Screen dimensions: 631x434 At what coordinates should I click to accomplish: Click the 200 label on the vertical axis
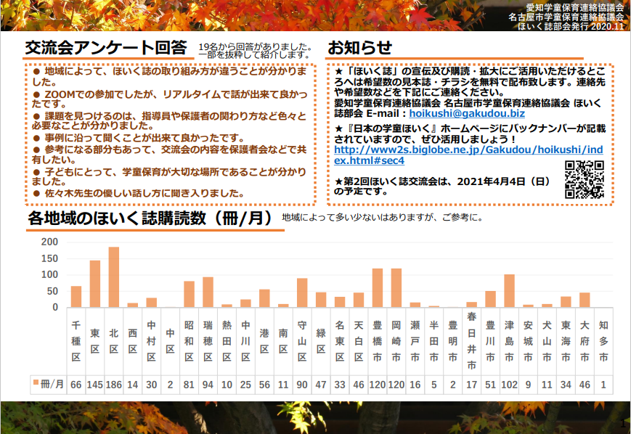(x=49, y=242)
